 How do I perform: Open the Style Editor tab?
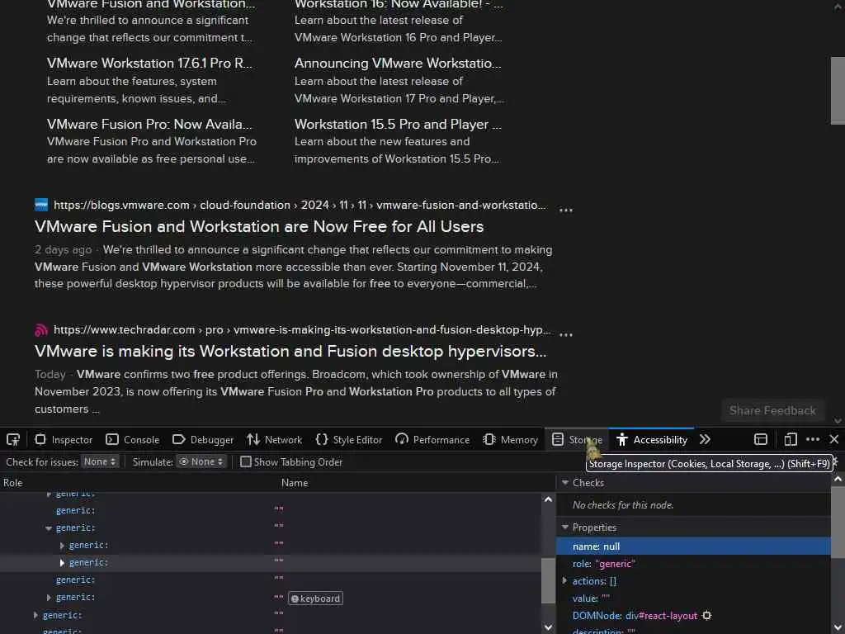(349, 439)
